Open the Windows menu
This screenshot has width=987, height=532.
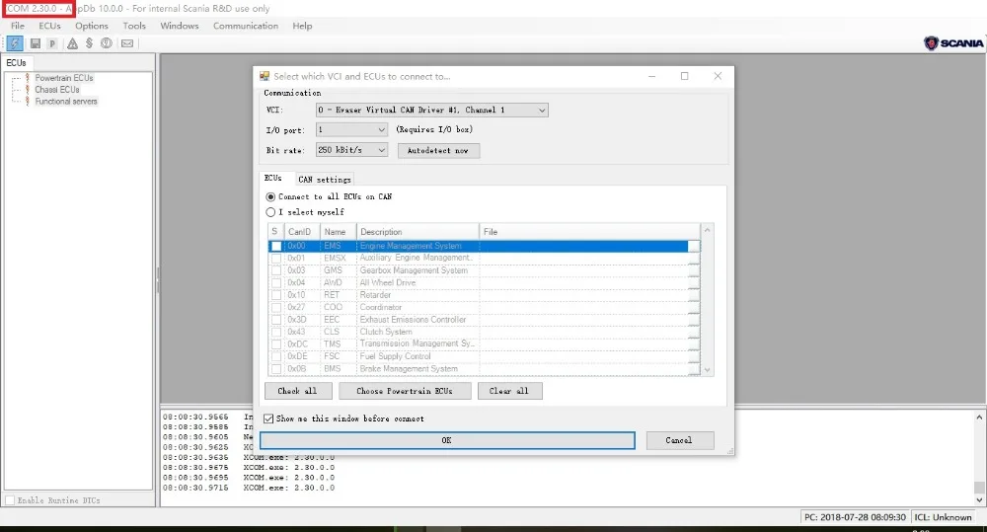[180, 26]
